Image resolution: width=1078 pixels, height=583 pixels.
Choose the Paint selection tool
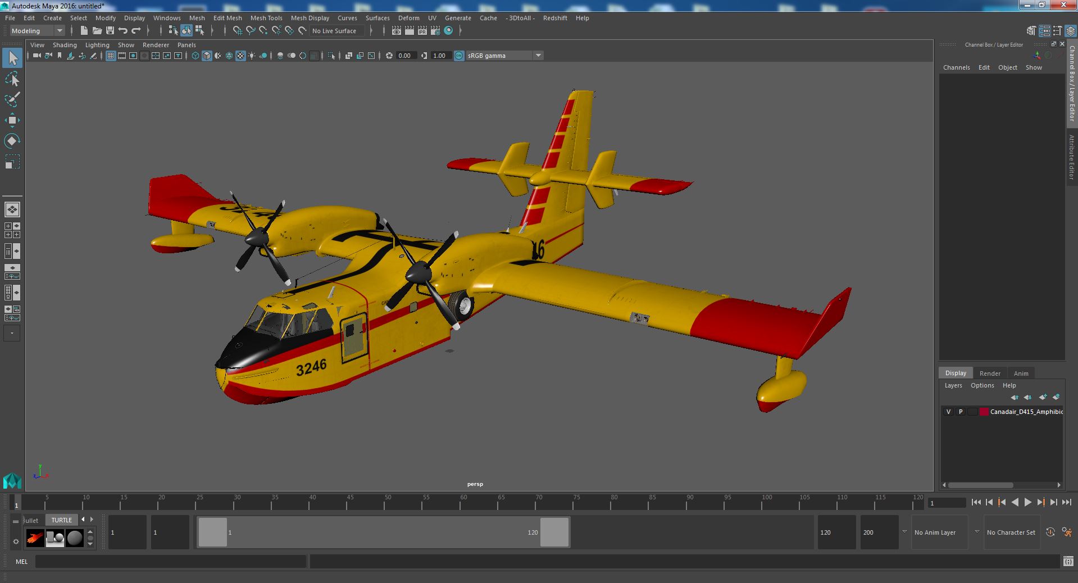[12, 100]
